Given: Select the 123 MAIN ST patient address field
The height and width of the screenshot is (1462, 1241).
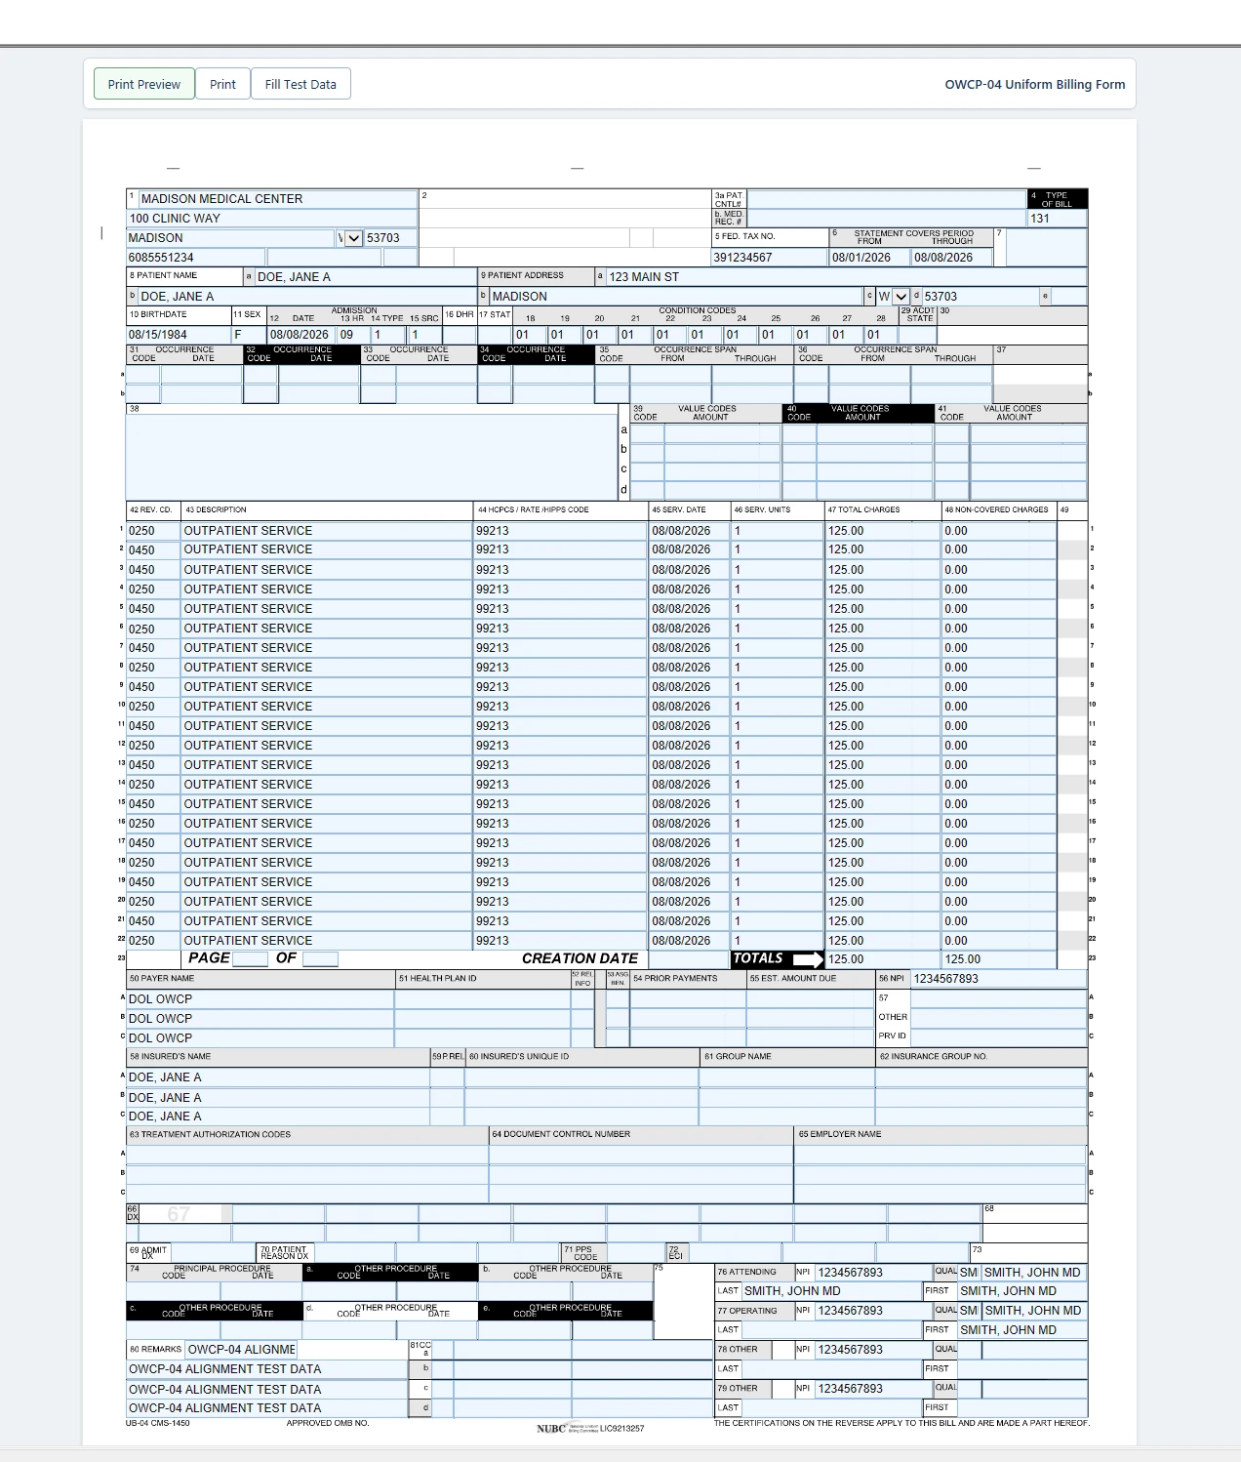Looking at the screenshot, I should click(x=847, y=277).
